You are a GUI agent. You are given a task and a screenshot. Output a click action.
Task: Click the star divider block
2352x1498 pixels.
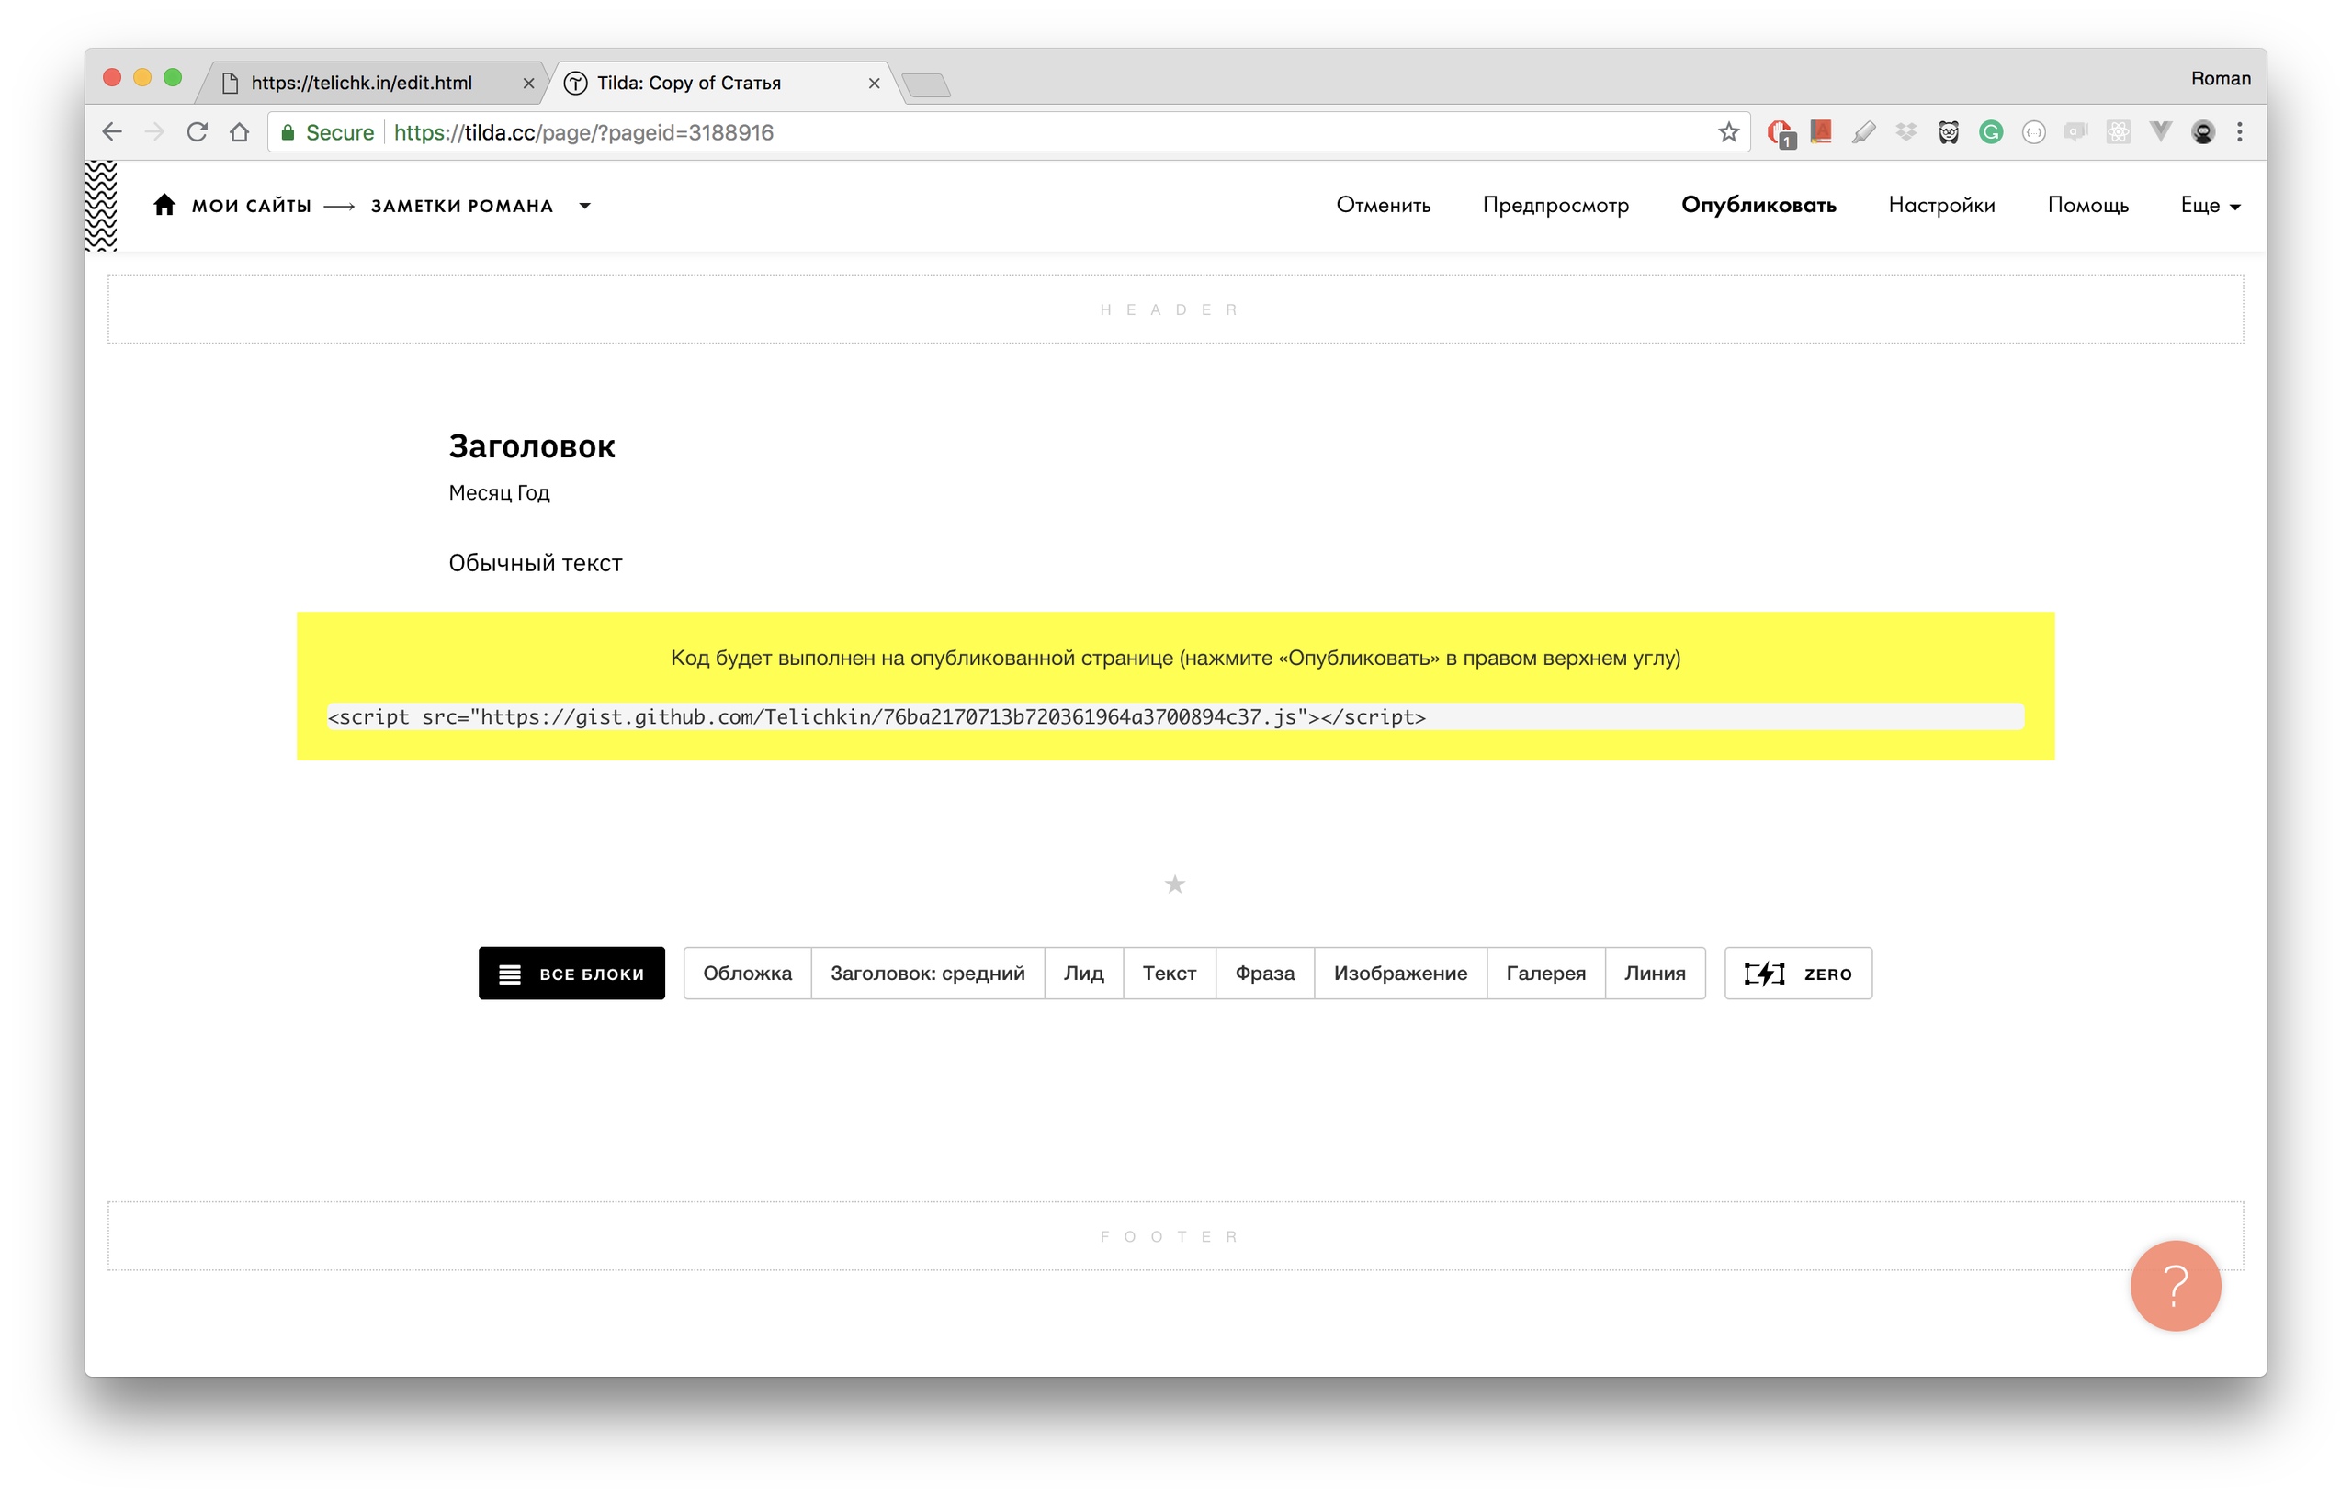click(1175, 884)
